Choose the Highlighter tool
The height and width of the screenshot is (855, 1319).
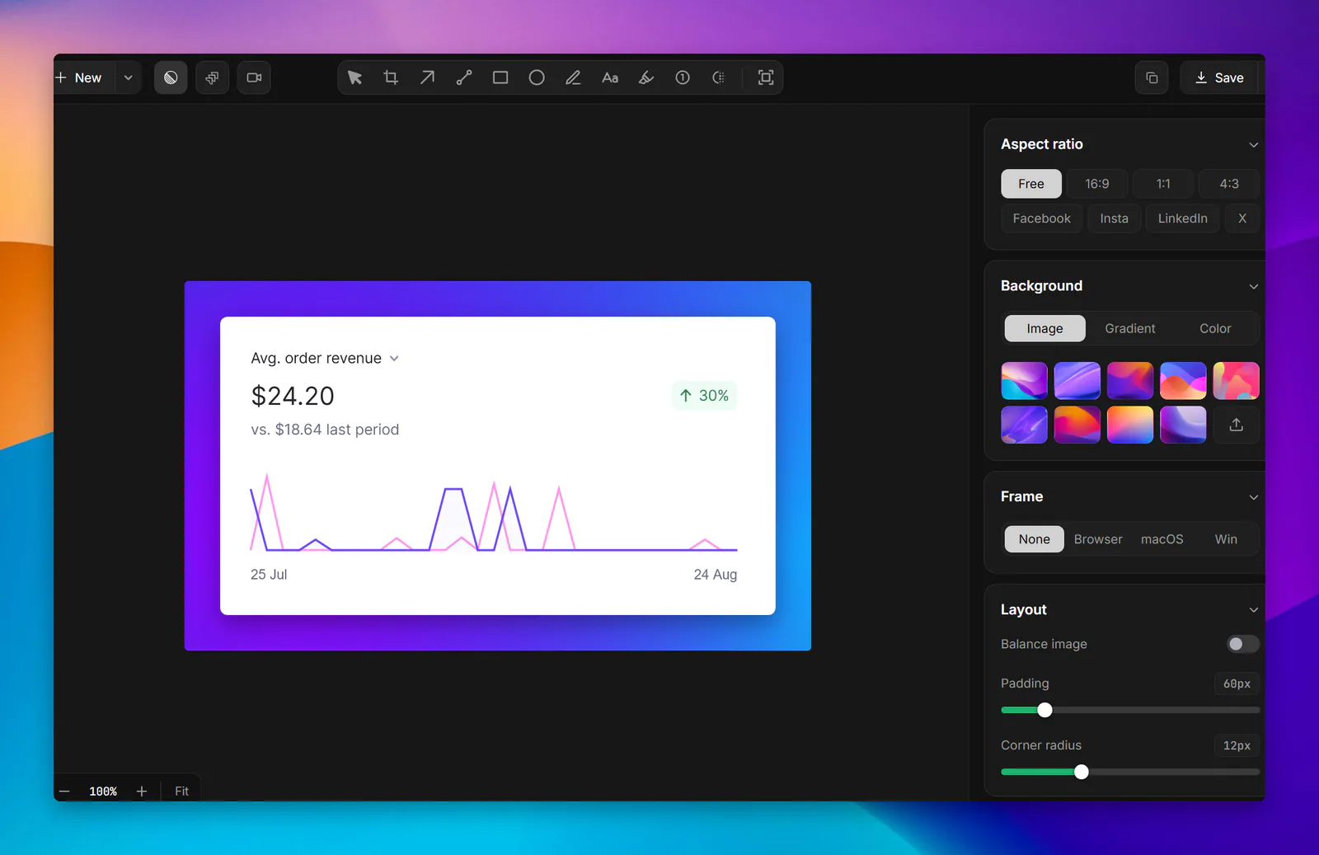point(646,78)
